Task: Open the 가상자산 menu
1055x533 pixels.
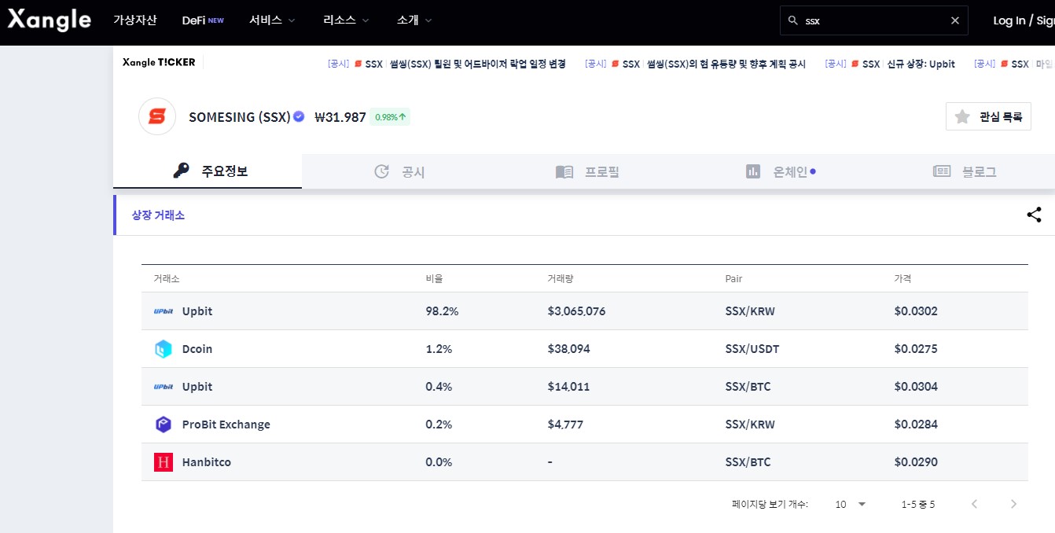Action: pos(135,20)
